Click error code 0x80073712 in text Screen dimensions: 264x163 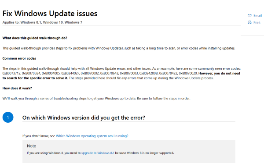11,73
